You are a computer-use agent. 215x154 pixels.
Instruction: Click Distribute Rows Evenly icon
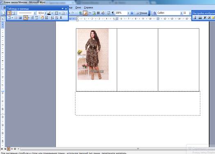click(32, 18)
